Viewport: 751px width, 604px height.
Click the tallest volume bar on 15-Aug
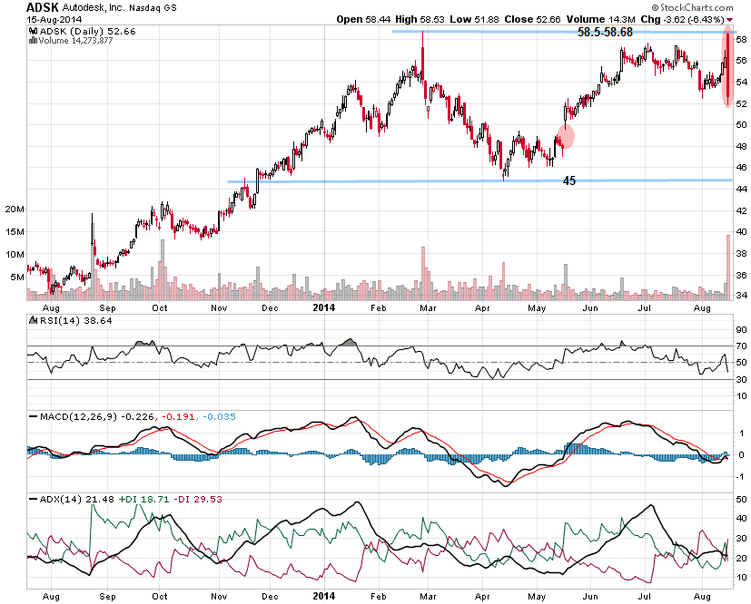point(728,268)
